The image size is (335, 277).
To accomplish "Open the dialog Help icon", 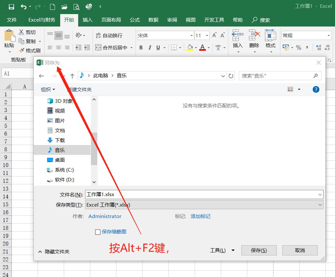I will pos(315,89).
